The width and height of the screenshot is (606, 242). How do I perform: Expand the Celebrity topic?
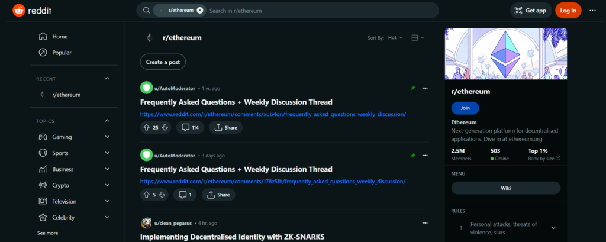[x=107, y=218]
